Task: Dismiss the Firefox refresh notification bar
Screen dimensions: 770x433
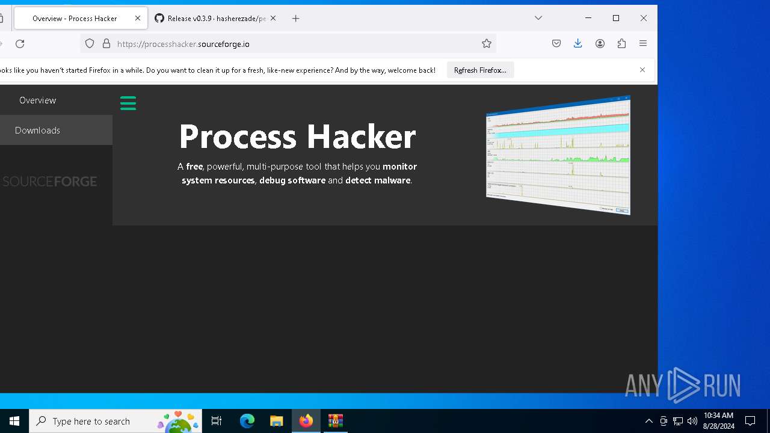Action: (x=642, y=70)
